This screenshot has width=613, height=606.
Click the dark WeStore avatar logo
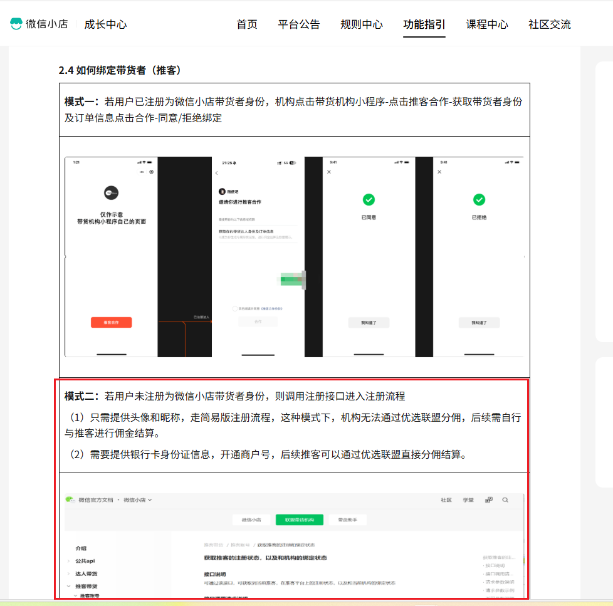pos(111,193)
